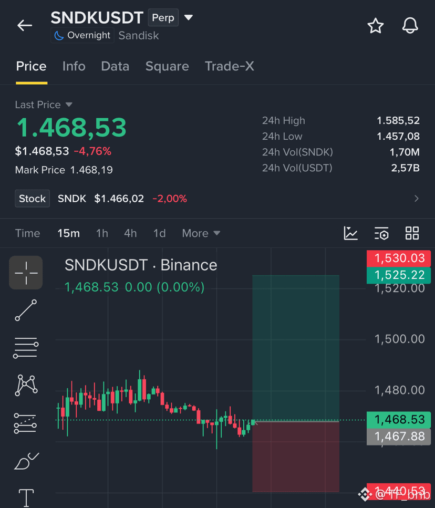Switch to the Square tab
The height and width of the screenshot is (508, 435).
[167, 66]
